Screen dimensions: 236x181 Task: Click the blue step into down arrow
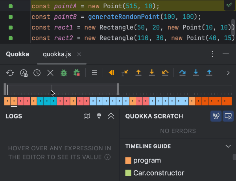[x=196, y=72]
